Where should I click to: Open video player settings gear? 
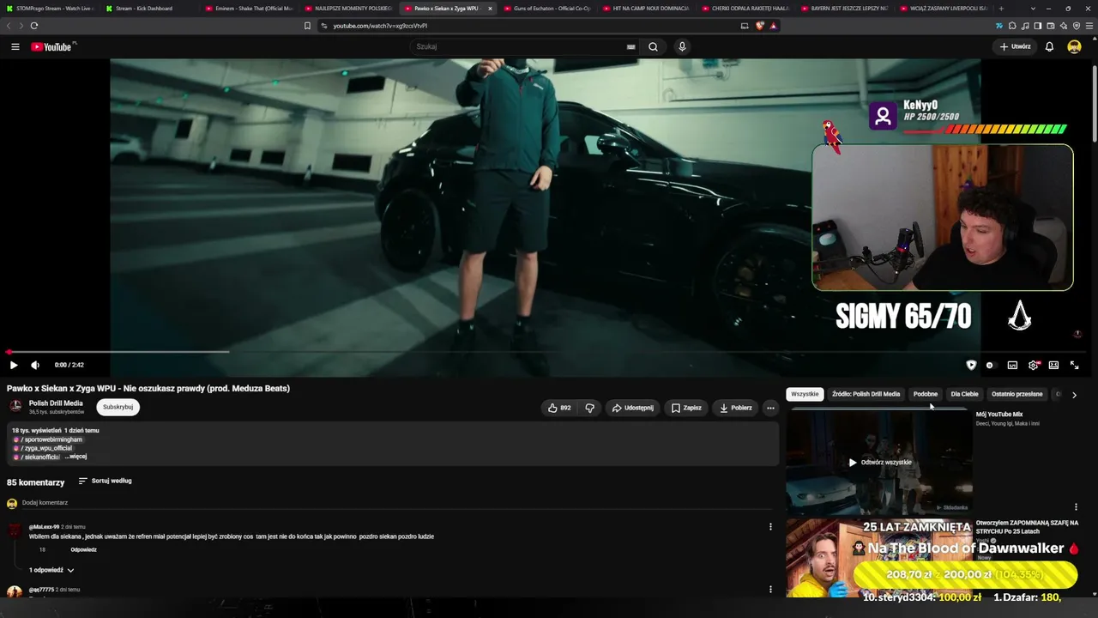tap(1033, 365)
